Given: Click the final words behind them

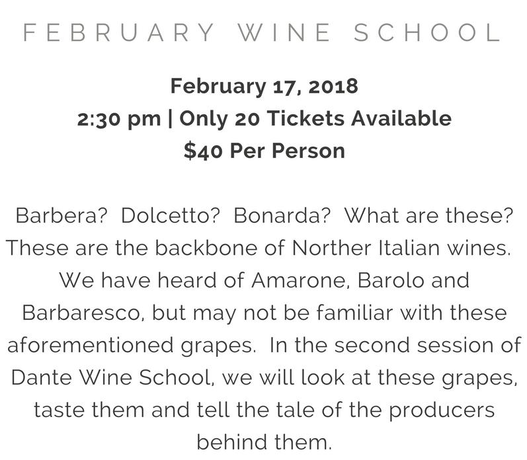Looking at the screenshot, I should 264,442.
